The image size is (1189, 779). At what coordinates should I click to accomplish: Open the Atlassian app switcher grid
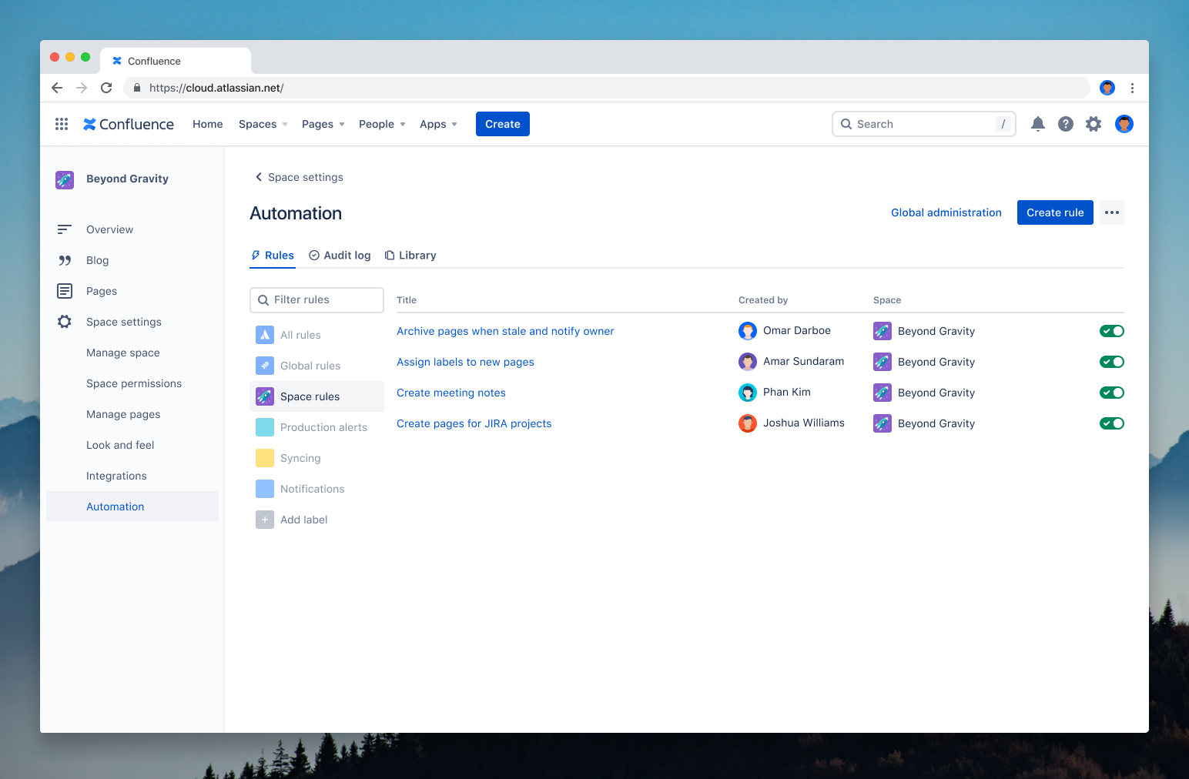pos(62,124)
